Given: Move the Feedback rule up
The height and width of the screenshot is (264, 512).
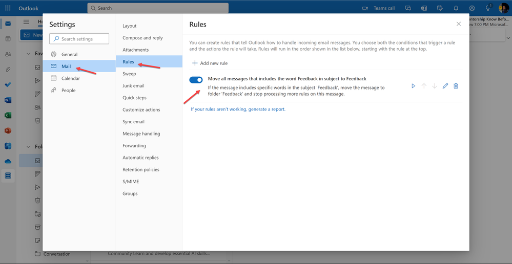Looking at the screenshot, I should [424, 86].
